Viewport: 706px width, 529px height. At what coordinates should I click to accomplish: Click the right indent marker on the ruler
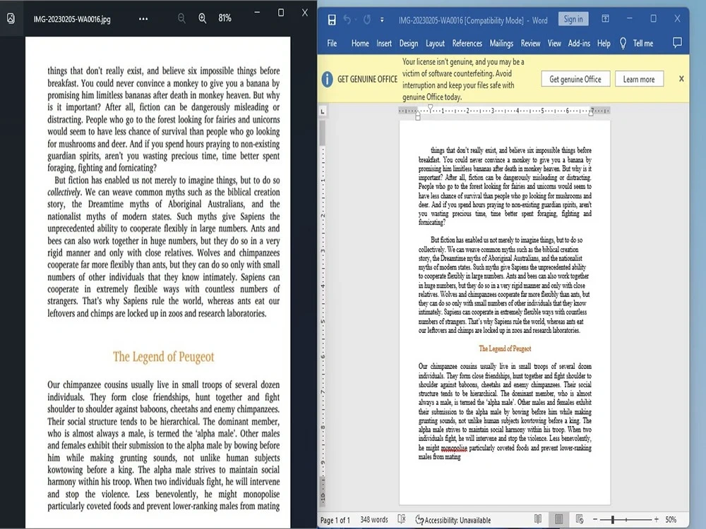[591, 112]
